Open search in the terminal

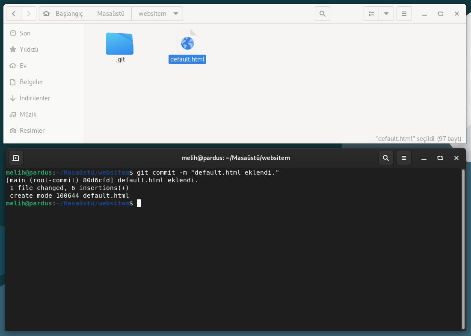pos(386,158)
